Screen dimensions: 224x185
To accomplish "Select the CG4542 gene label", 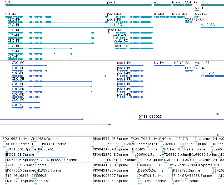I will [x=191, y=2].
